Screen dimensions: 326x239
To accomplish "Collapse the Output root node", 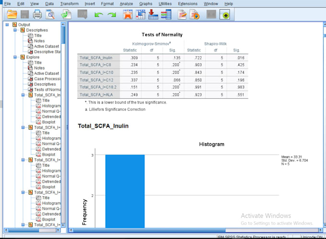I will (7, 25).
